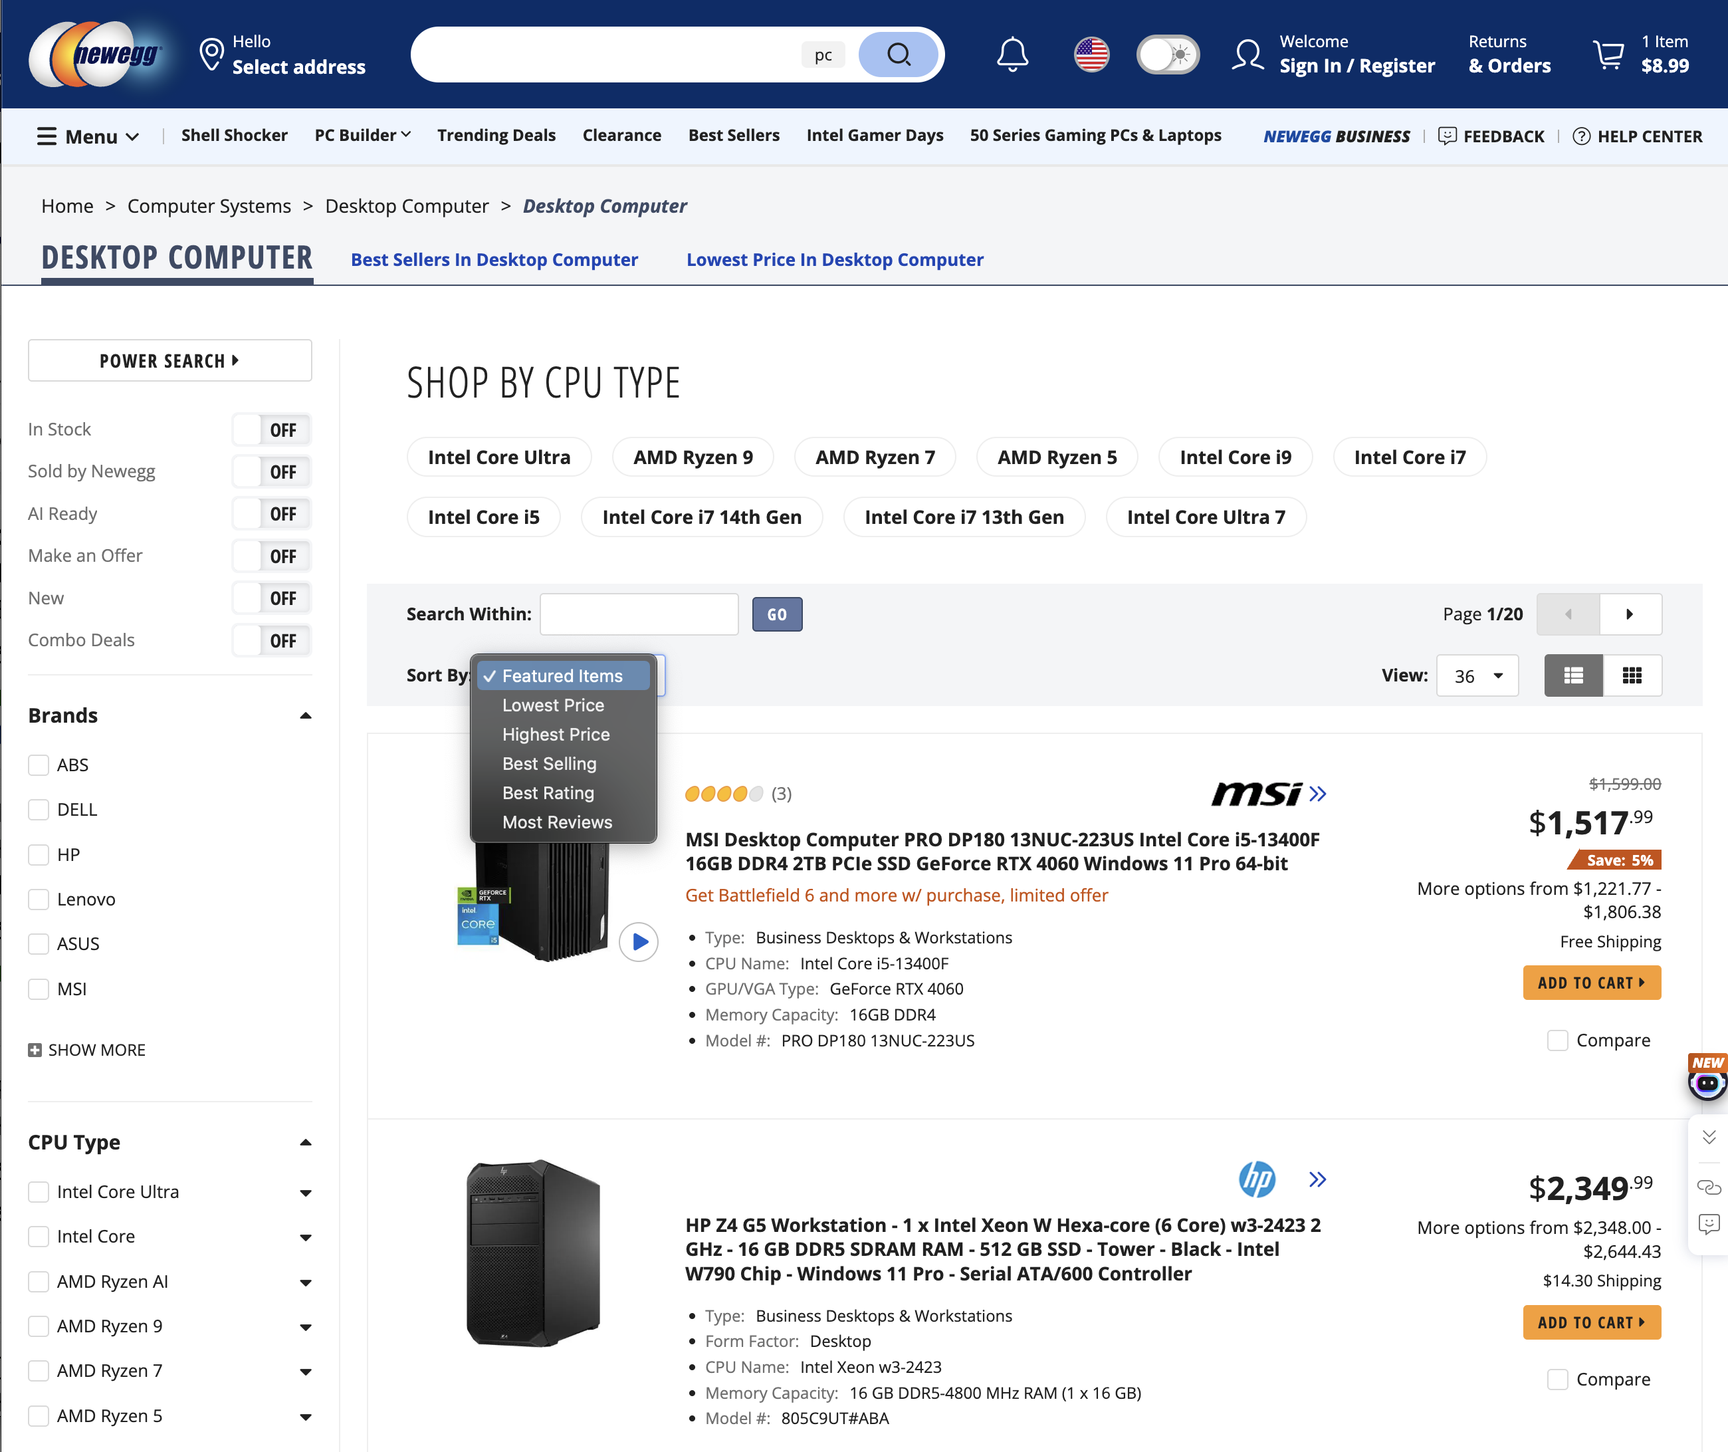Check the MSI brand checkbox
Image resolution: width=1728 pixels, height=1452 pixels.
(38, 989)
